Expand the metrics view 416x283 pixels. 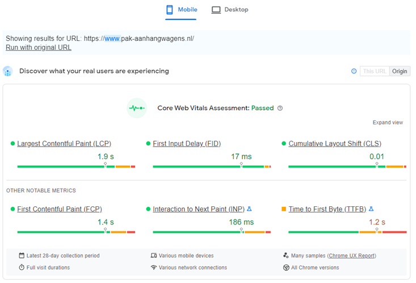tap(388, 123)
